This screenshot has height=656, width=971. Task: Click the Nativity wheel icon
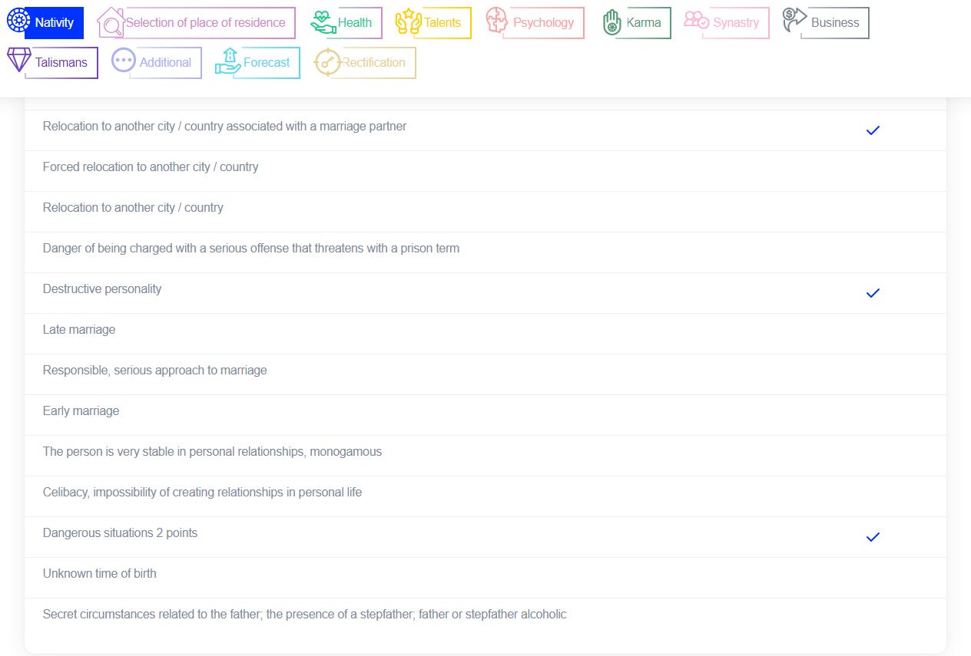pos(18,21)
